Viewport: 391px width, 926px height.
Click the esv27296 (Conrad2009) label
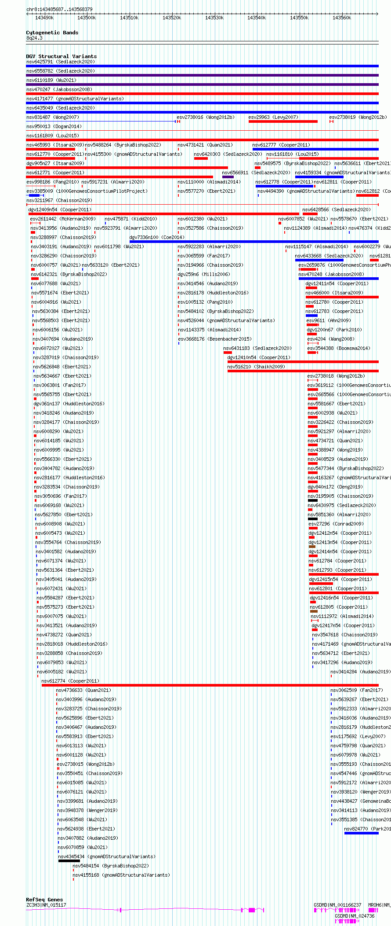(x=336, y=524)
